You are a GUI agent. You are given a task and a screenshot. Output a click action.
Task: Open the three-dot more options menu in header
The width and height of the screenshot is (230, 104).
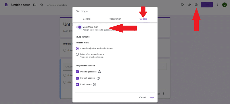218,5
